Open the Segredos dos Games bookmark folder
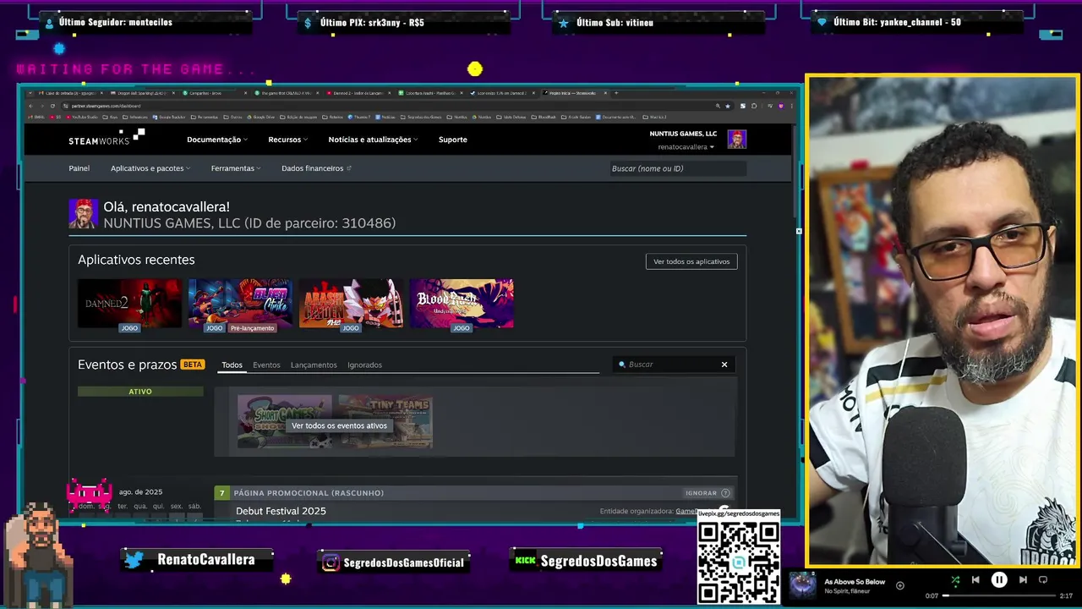The width and height of the screenshot is (1082, 609). 420,117
